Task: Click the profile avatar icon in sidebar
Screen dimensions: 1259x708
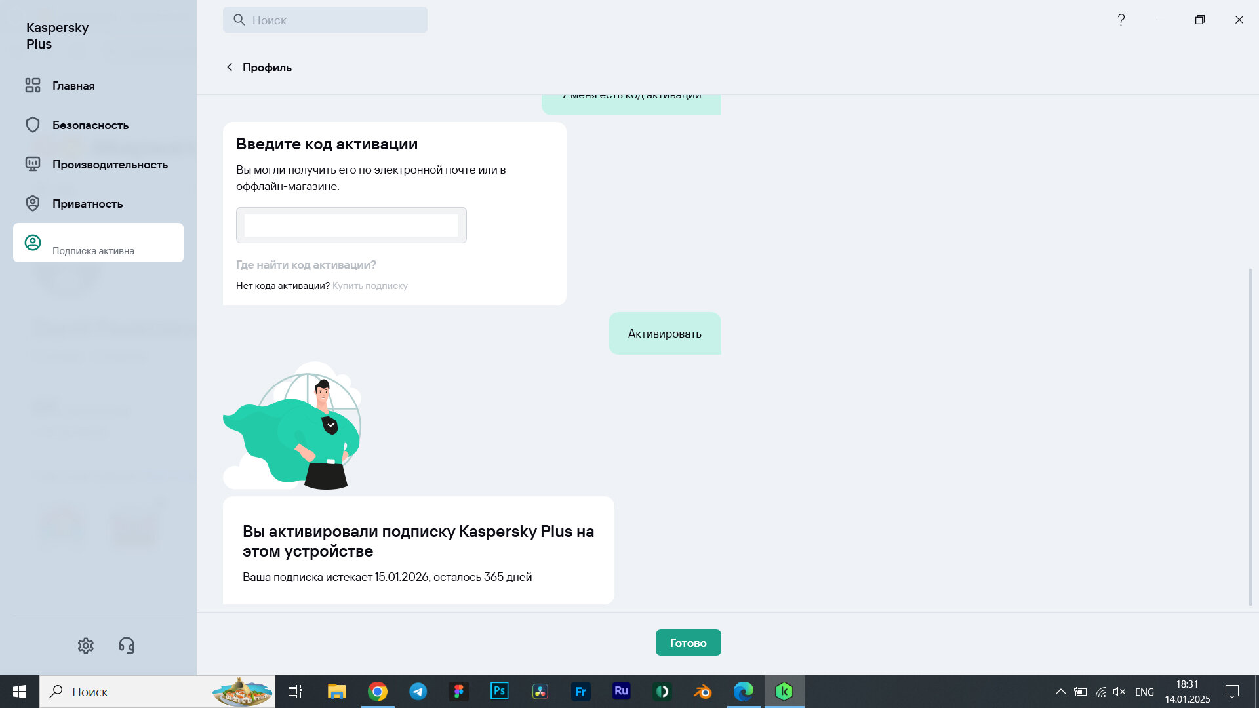Action: point(33,243)
